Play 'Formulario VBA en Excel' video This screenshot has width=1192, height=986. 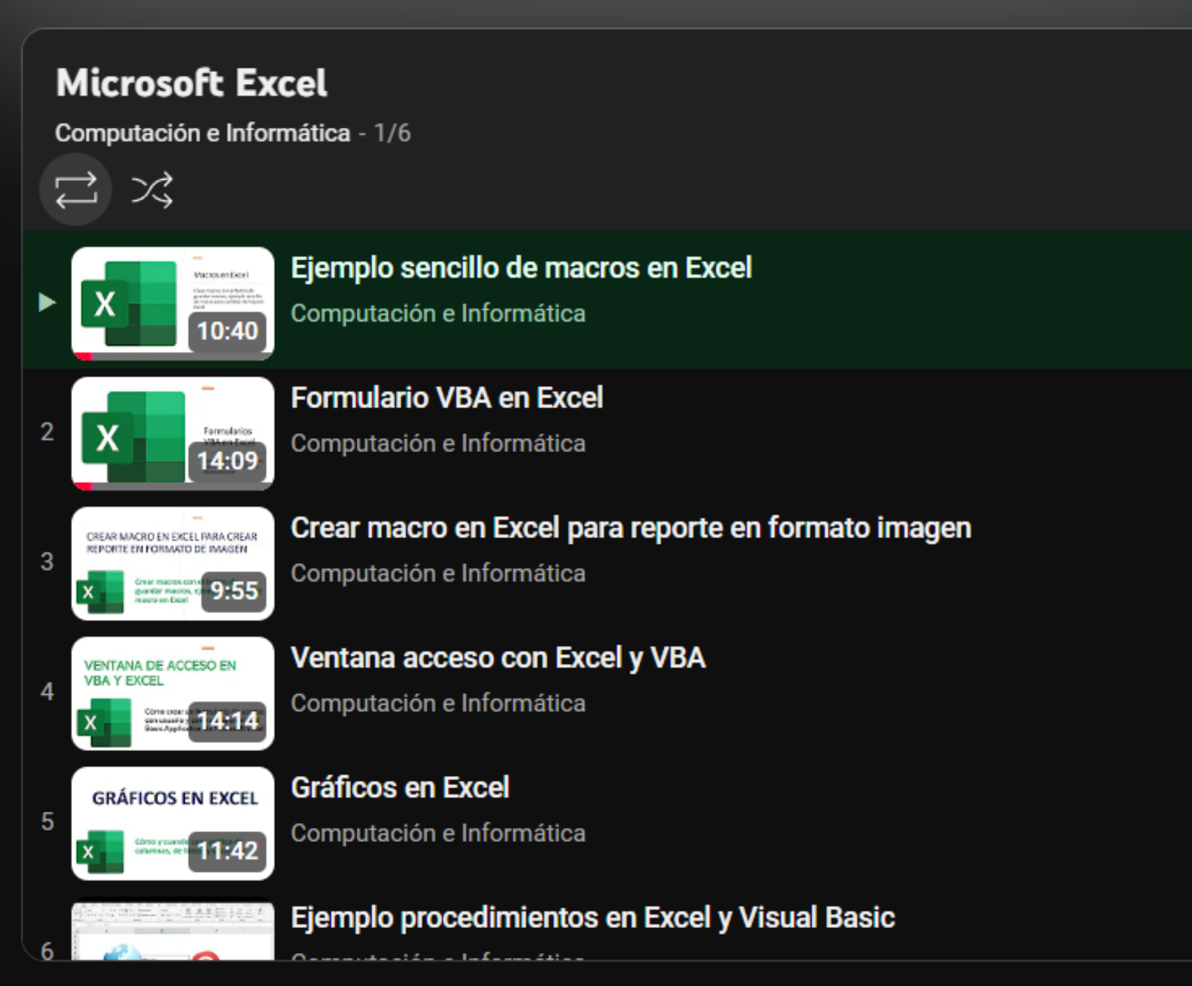[446, 398]
